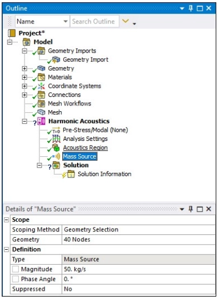The height and width of the screenshot is (300, 218).
Task: Click the Analysis Settings icon
Action: (x=56, y=139)
